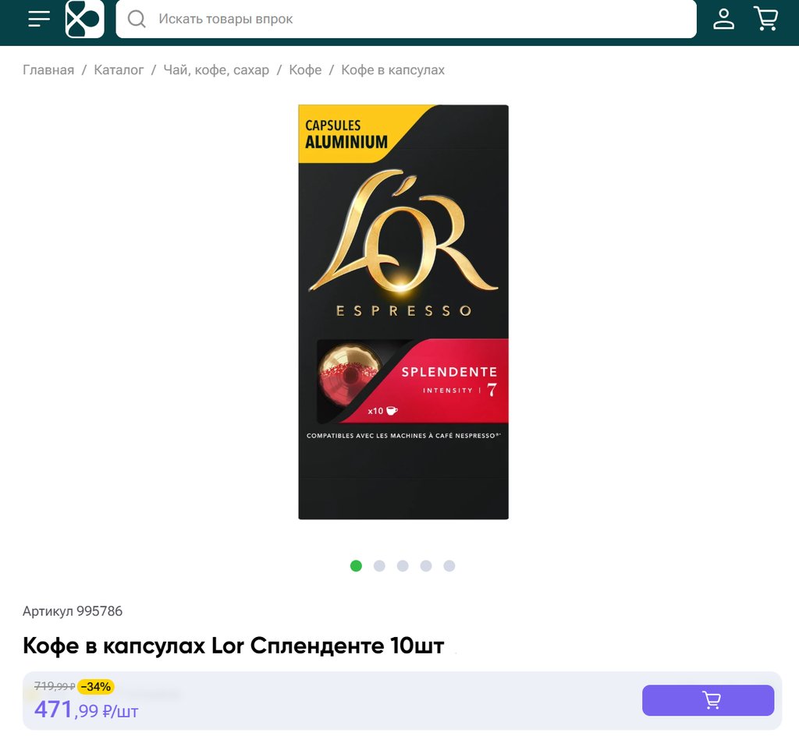Click 'Артикул 995786' text
The image size is (799, 736).
click(73, 610)
